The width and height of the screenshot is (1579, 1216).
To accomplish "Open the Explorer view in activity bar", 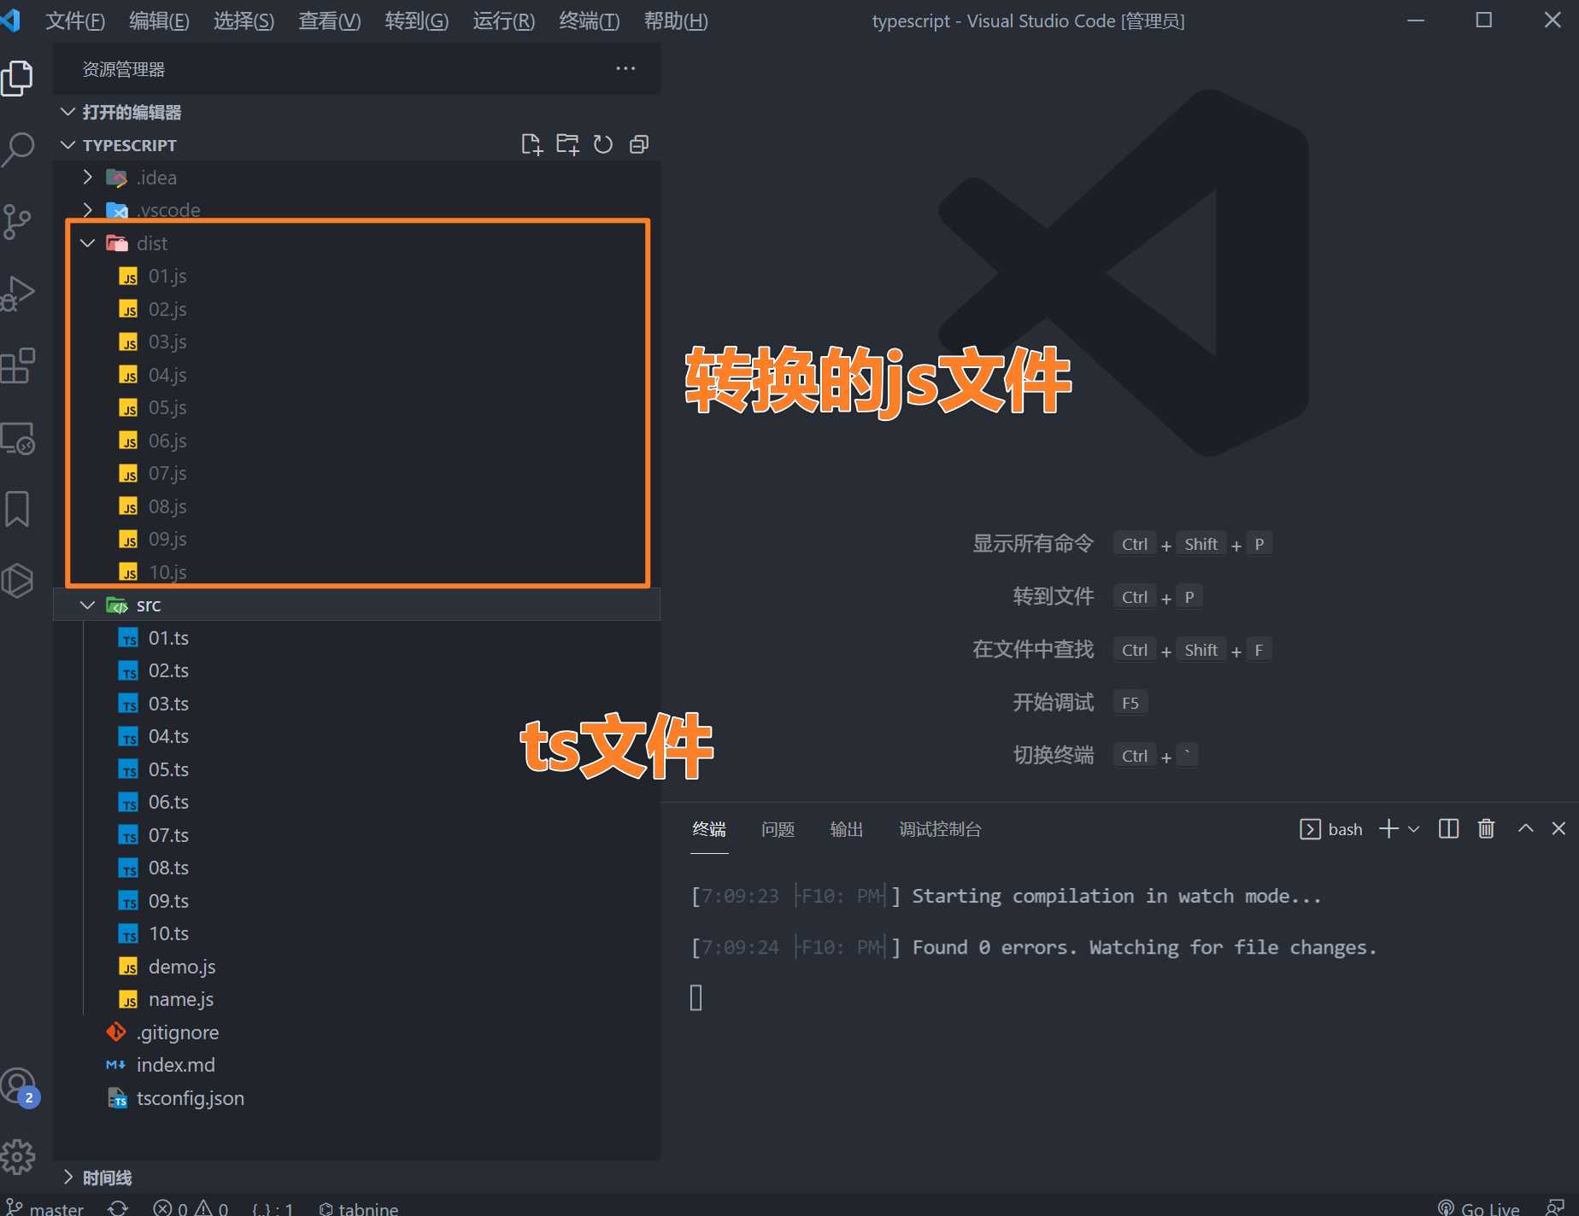I will pyautogui.click(x=17, y=79).
